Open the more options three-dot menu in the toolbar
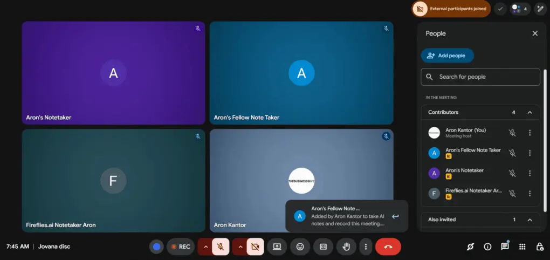Screen dimensions: 550x260 click(x=366, y=247)
